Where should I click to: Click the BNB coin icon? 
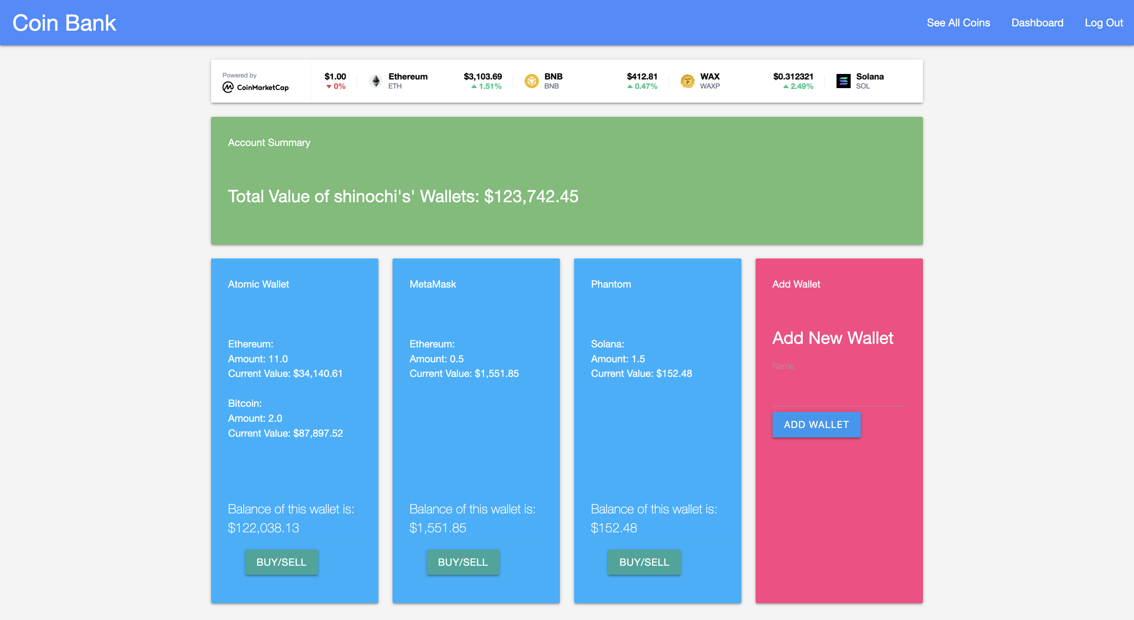pos(531,81)
